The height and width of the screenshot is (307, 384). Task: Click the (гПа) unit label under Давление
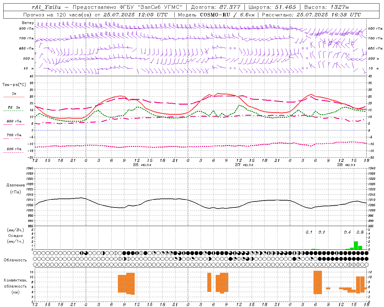click(16, 192)
